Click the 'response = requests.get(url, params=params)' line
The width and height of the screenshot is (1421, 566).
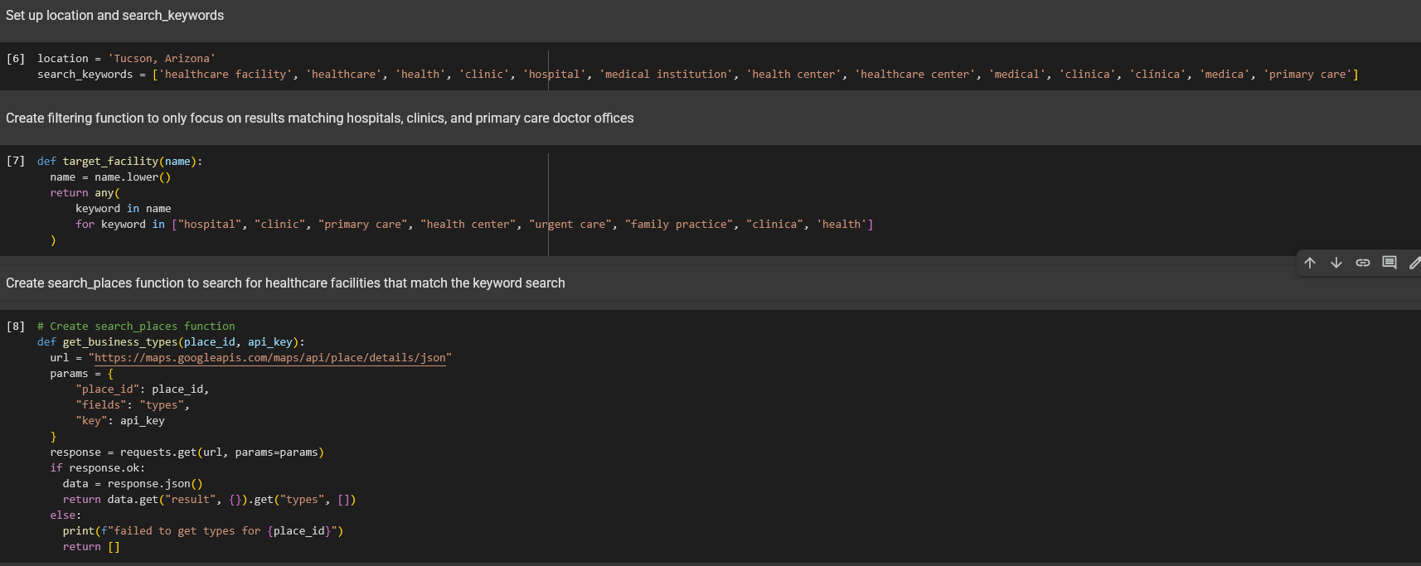pyautogui.click(x=187, y=452)
